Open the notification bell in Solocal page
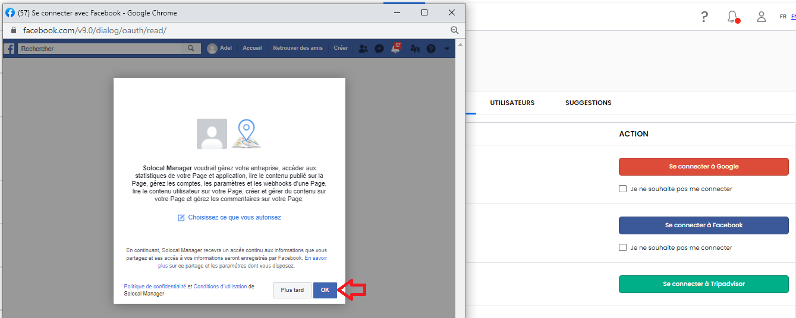Image resolution: width=796 pixels, height=318 pixels. (x=733, y=17)
